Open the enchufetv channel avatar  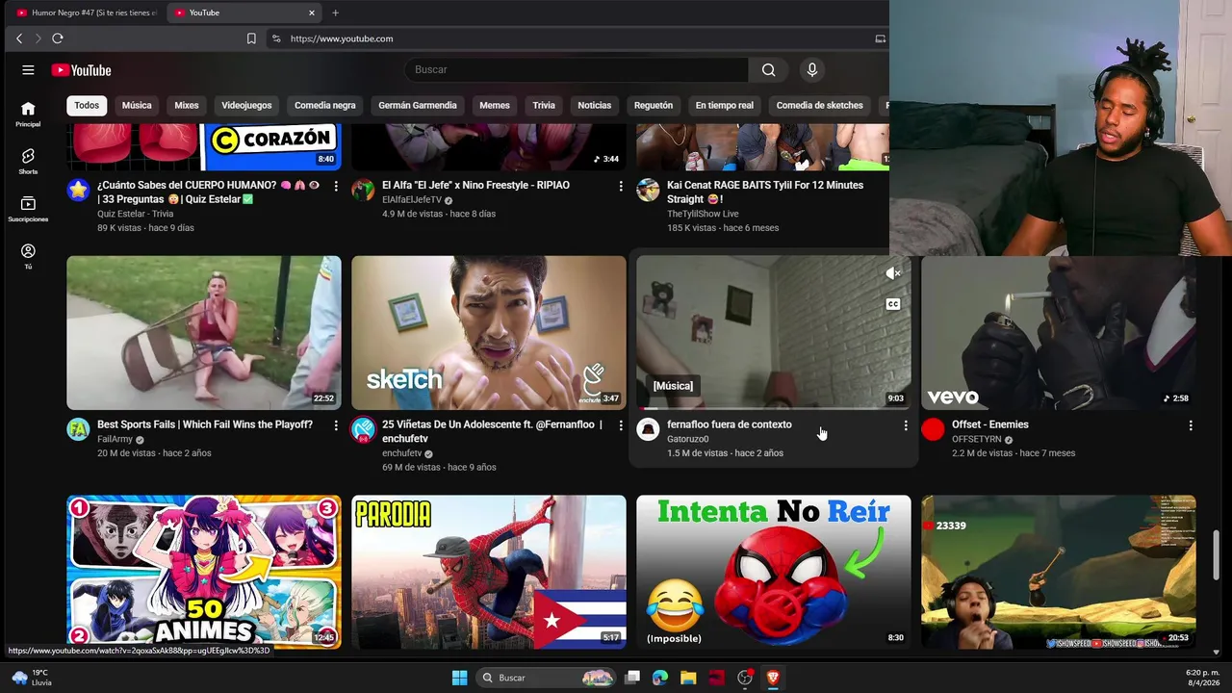[363, 429]
